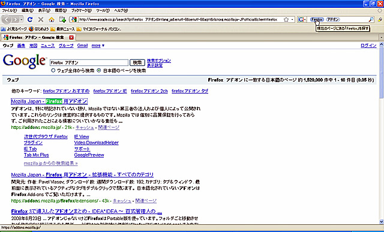Open the ツール menu
Screen dimensions: 384x232
tap(103, 11)
